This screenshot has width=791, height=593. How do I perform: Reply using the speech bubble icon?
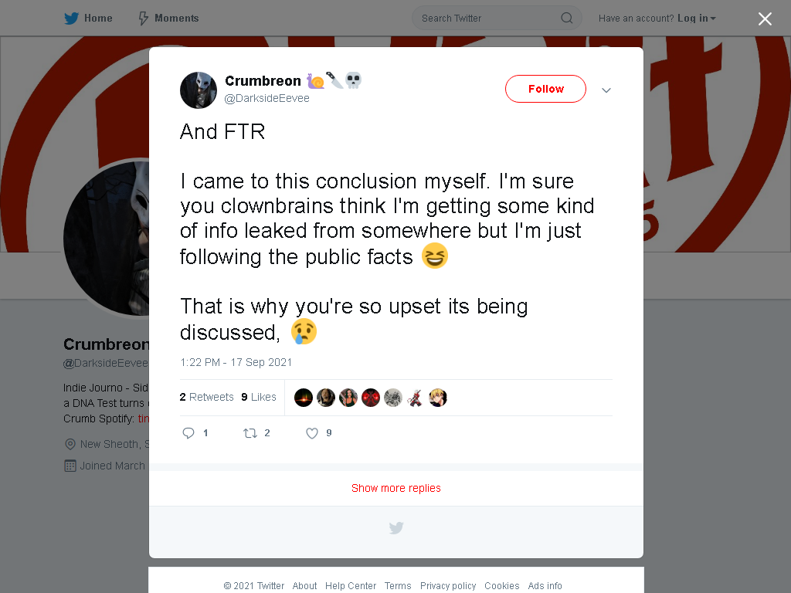click(x=188, y=432)
